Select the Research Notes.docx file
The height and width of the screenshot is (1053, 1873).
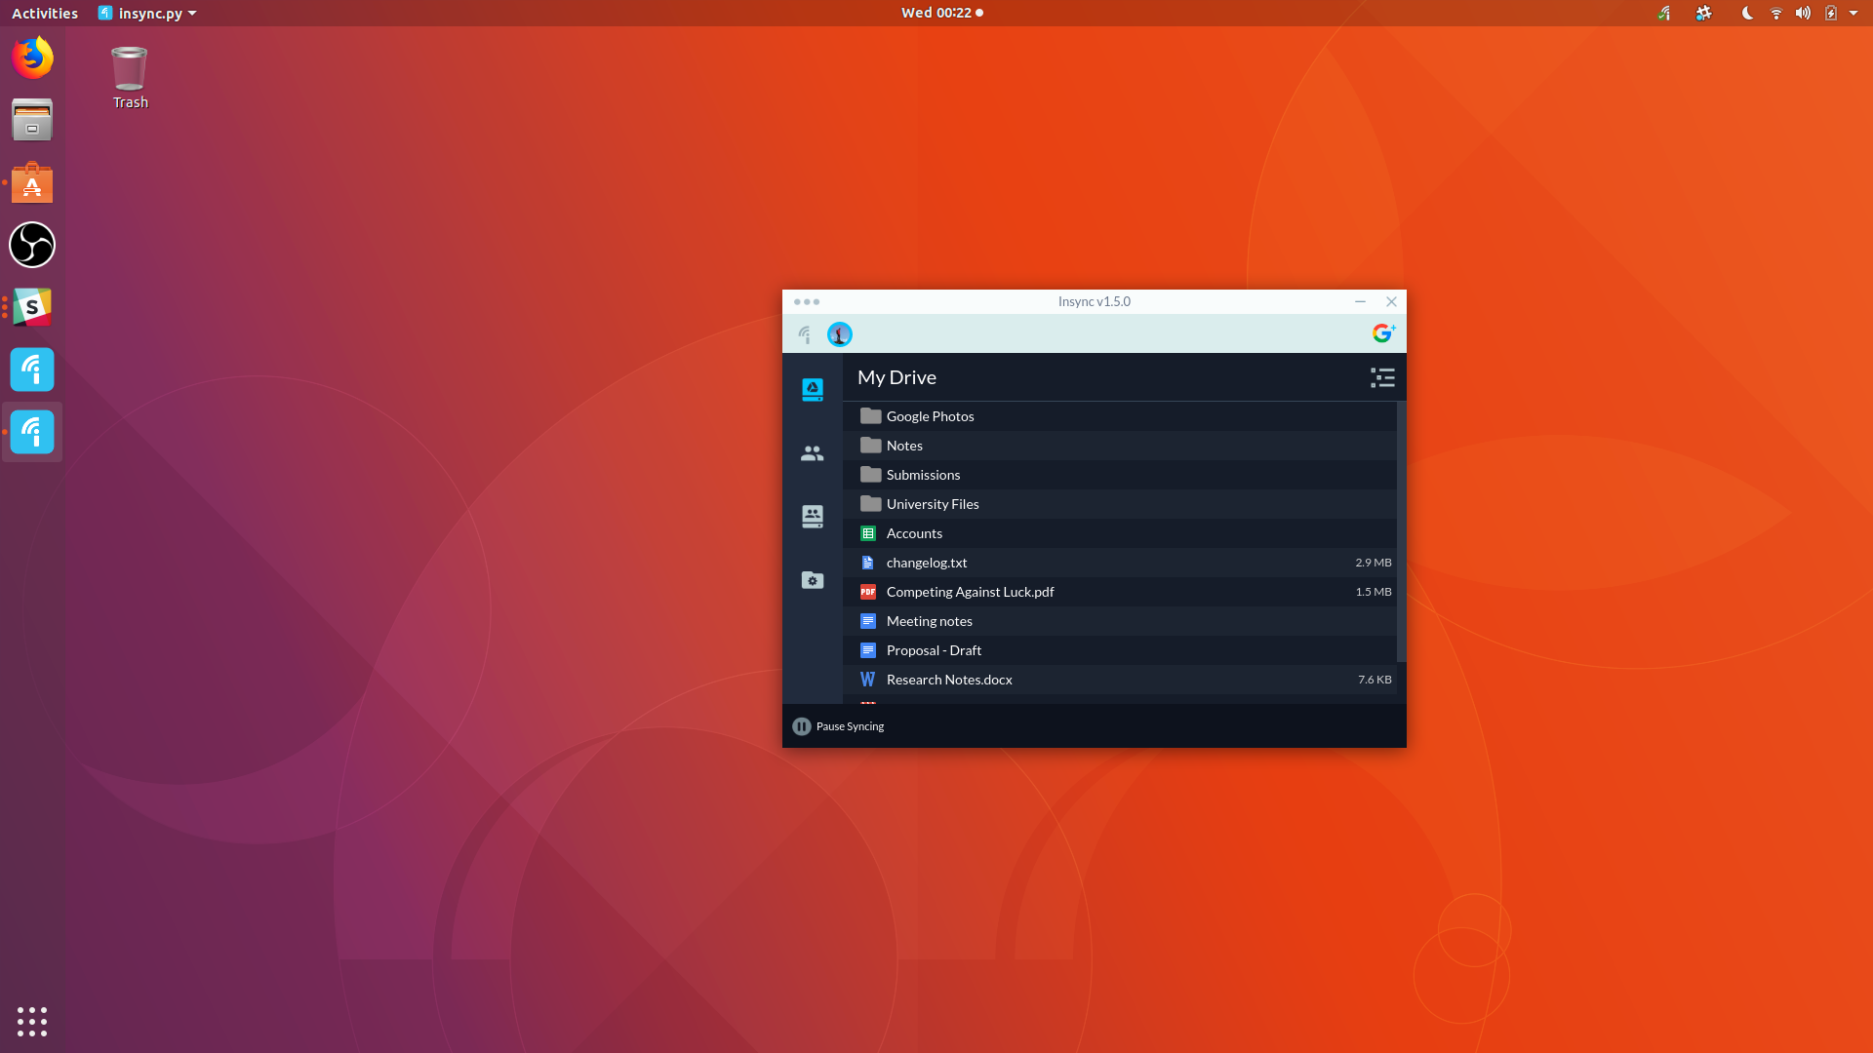(1120, 680)
